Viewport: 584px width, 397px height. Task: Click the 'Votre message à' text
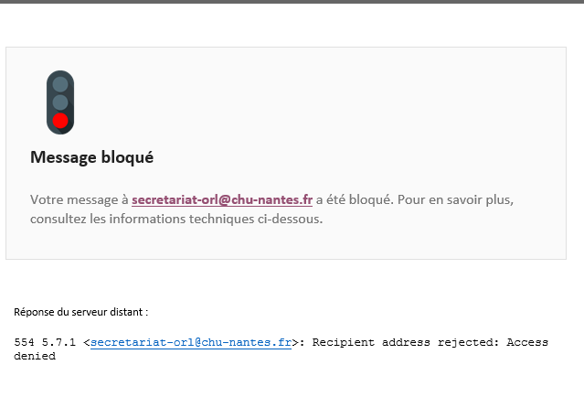(80, 199)
